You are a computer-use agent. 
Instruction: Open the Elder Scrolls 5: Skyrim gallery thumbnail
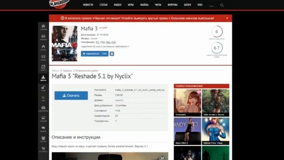click(216, 103)
